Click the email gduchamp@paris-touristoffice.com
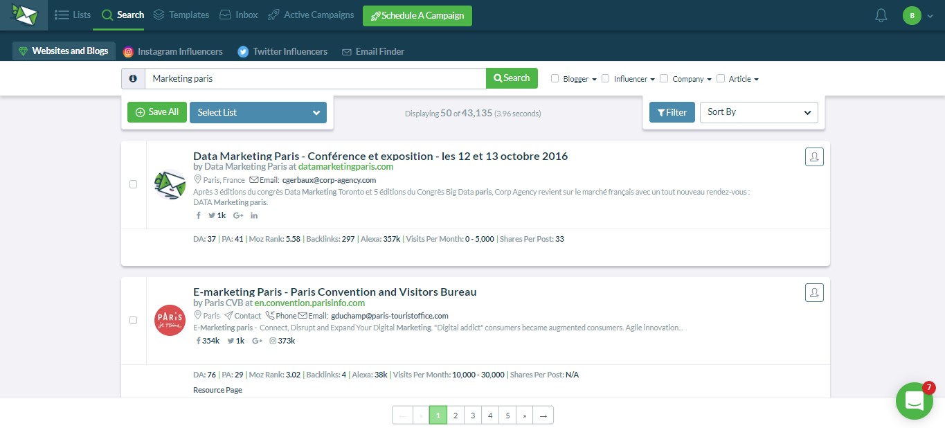The image size is (945, 428). [x=390, y=316]
